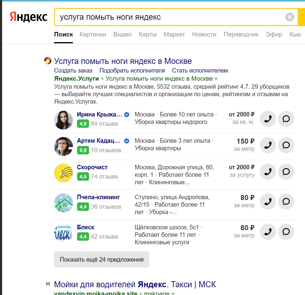Click the M favicon of the Мойки result
The image size is (305, 295).
pos(48,284)
